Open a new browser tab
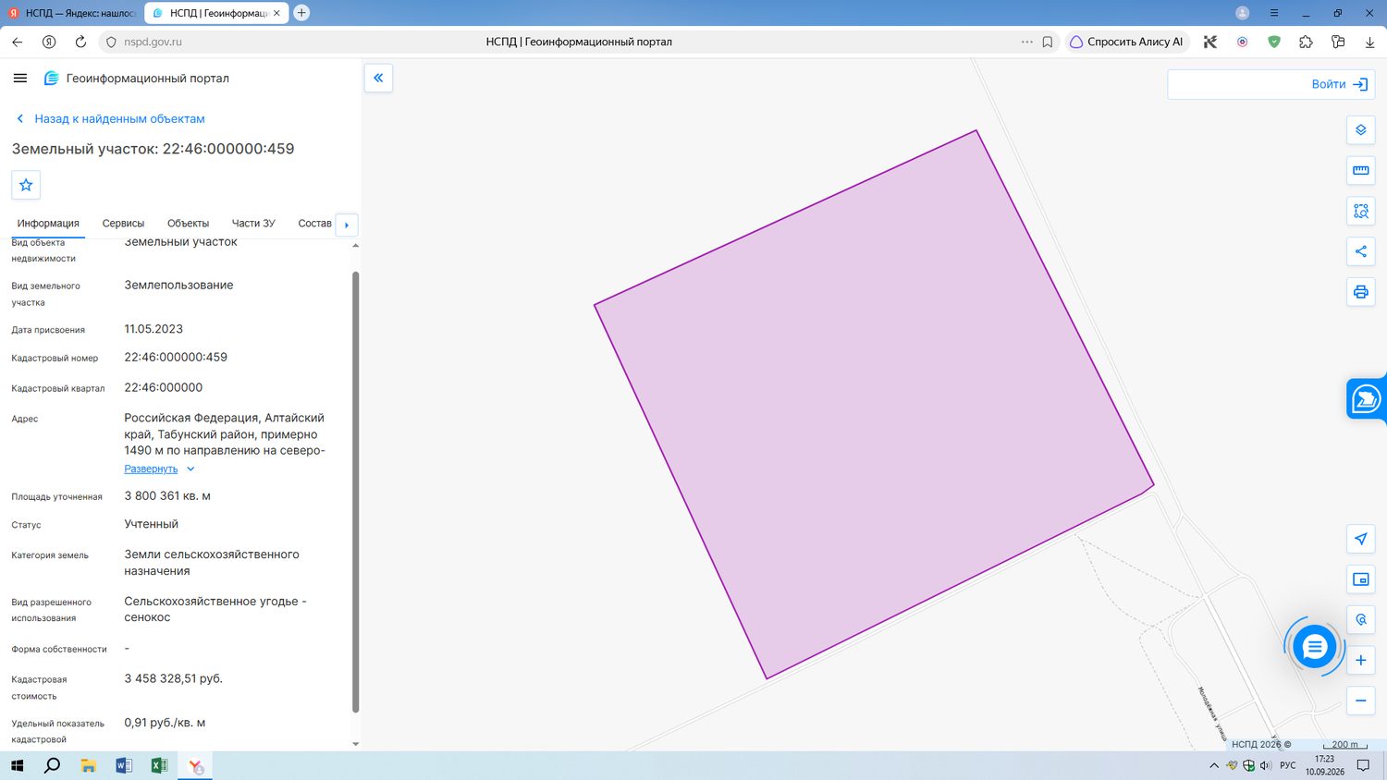Screen dimensions: 1387x780 (x=301, y=13)
